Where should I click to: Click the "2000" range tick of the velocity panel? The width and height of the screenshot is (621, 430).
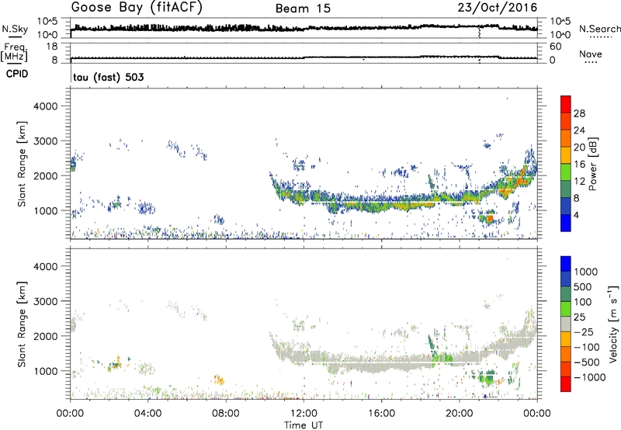click(x=45, y=336)
